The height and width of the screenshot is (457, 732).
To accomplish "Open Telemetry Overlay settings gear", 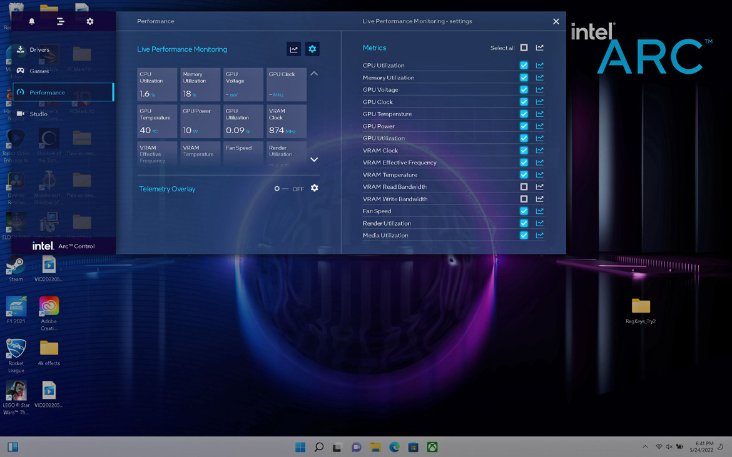I will (315, 188).
